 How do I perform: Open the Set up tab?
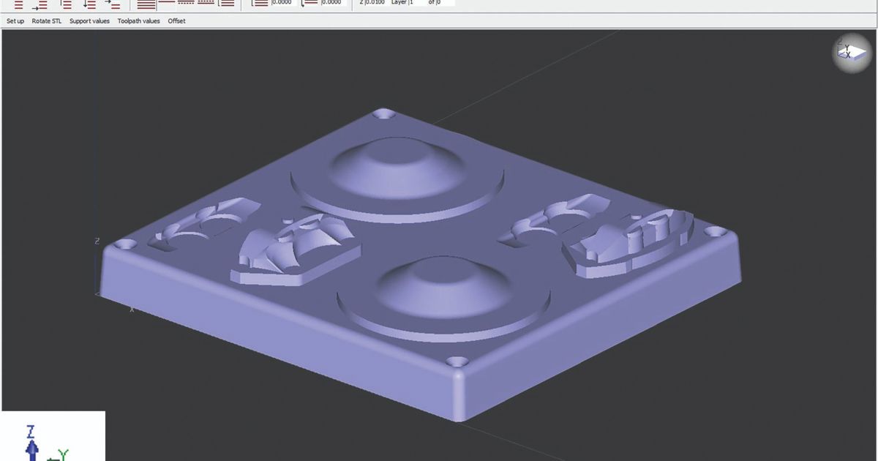coord(15,21)
